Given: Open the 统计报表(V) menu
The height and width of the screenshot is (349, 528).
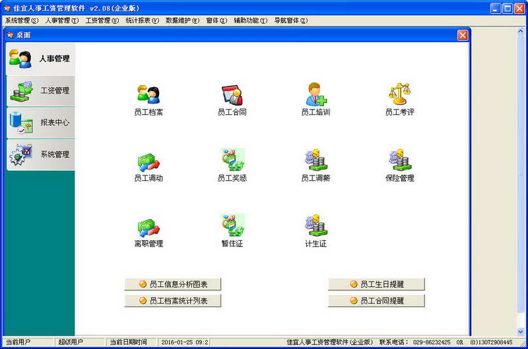Looking at the screenshot, I should 142,20.
